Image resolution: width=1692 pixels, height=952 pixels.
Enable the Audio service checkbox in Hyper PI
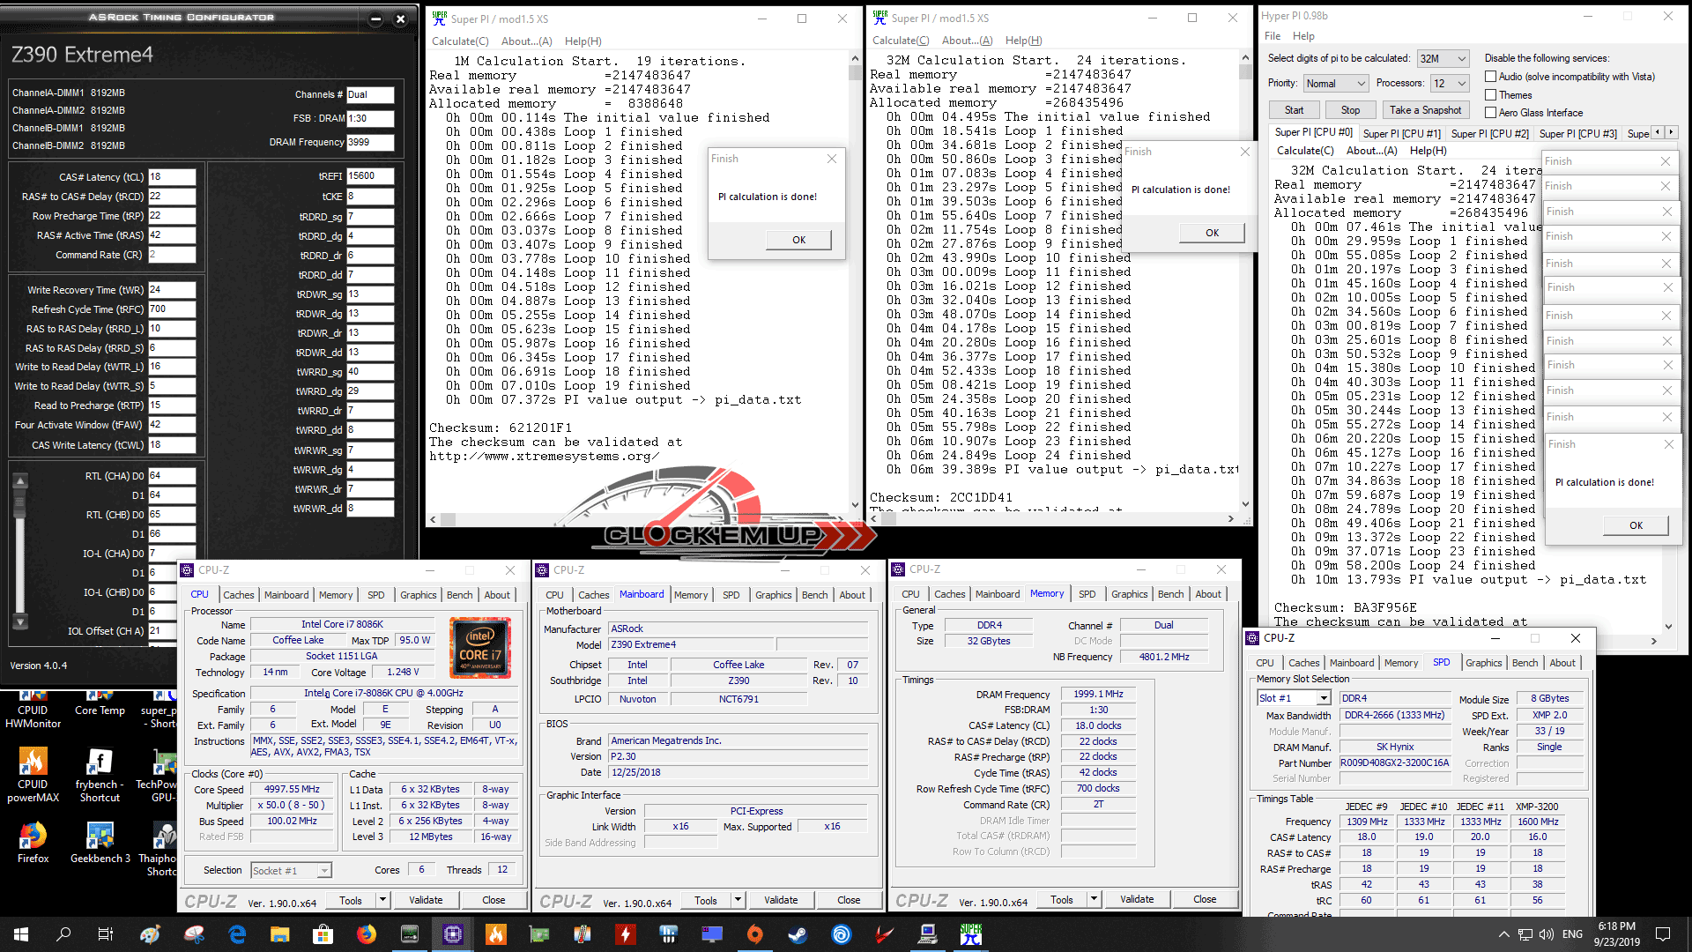1491,77
